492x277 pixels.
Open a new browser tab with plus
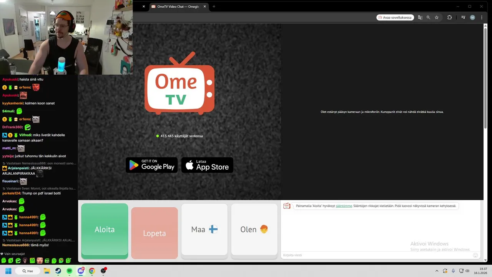(214, 7)
